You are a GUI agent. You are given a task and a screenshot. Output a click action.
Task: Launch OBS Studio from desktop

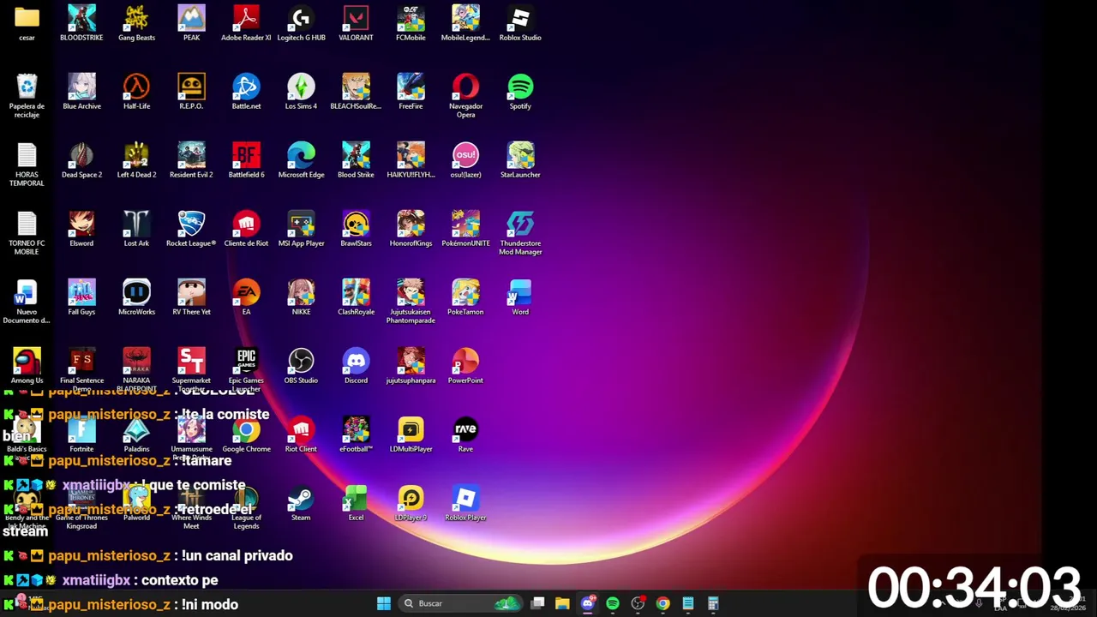click(301, 366)
